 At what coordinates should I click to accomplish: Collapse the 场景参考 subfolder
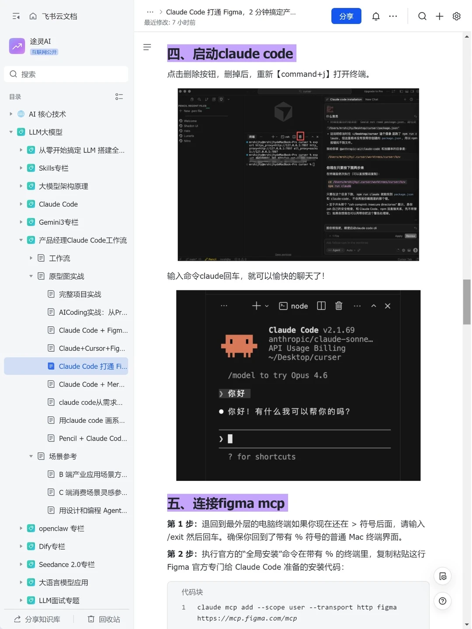click(x=31, y=456)
